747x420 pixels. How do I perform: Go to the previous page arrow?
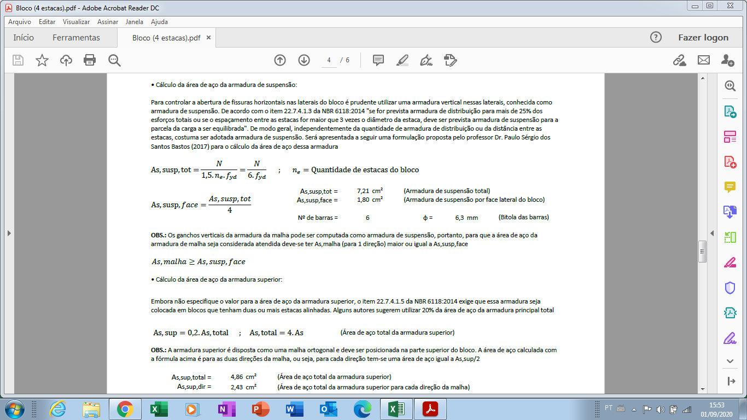pos(280,60)
